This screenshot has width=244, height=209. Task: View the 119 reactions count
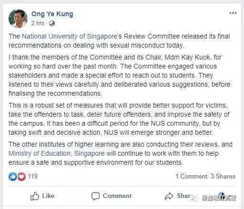tap(33, 176)
